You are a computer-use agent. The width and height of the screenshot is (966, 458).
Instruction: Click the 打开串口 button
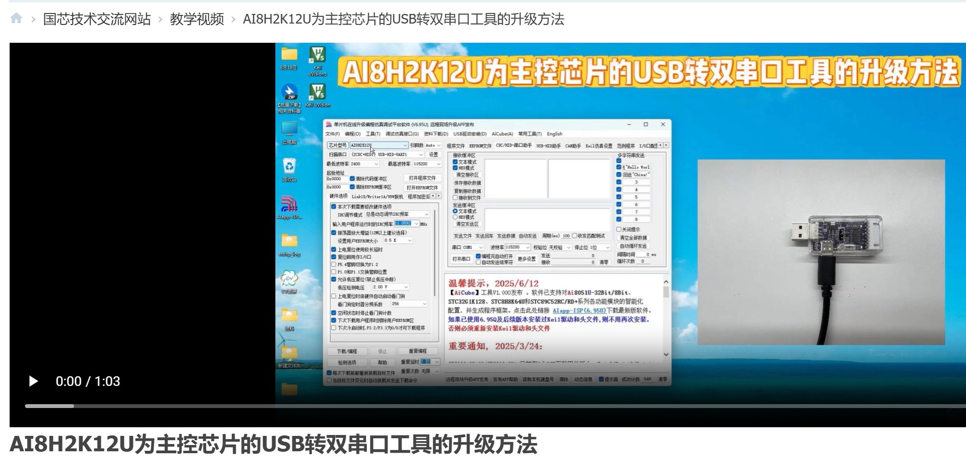[461, 259]
